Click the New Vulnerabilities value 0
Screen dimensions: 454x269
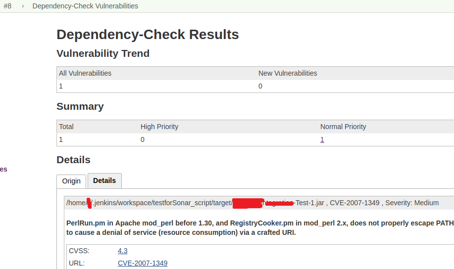click(260, 86)
